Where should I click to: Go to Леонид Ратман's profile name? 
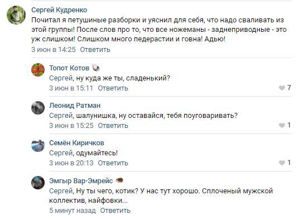75,106
